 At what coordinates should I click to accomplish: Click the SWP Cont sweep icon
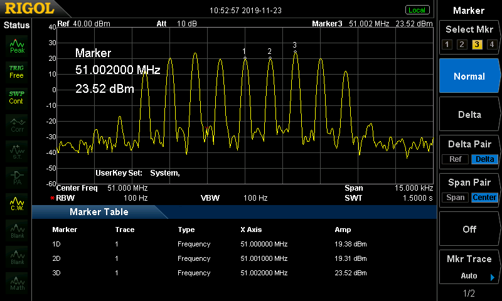[17, 97]
